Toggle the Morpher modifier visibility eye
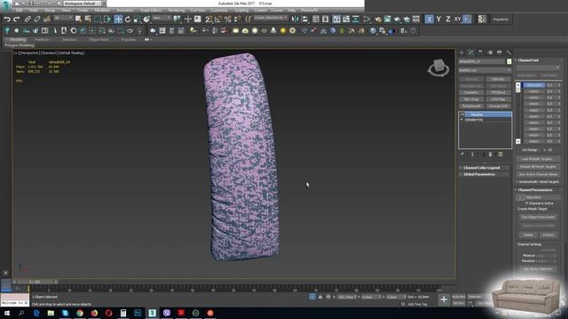Viewport: 568px width, 319px height. [462, 114]
